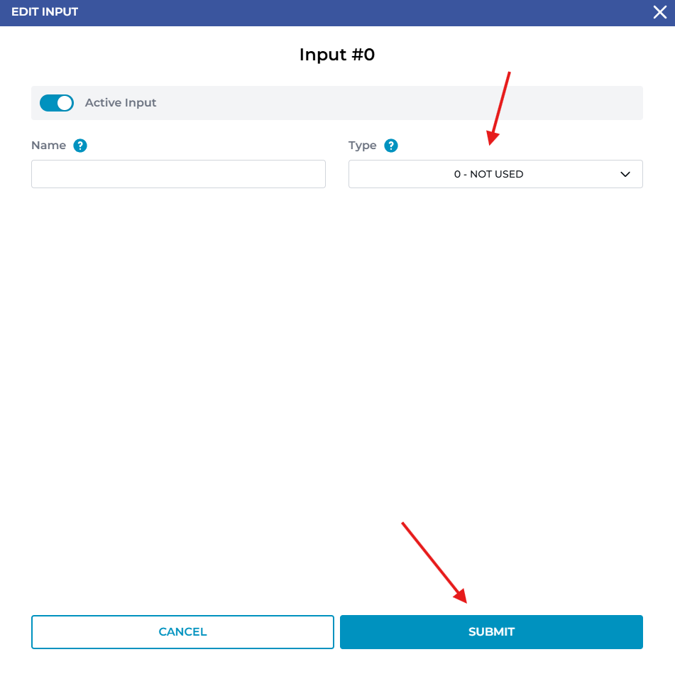Click the "Type" field label
The width and height of the screenshot is (675, 674).
pyautogui.click(x=363, y=146)
